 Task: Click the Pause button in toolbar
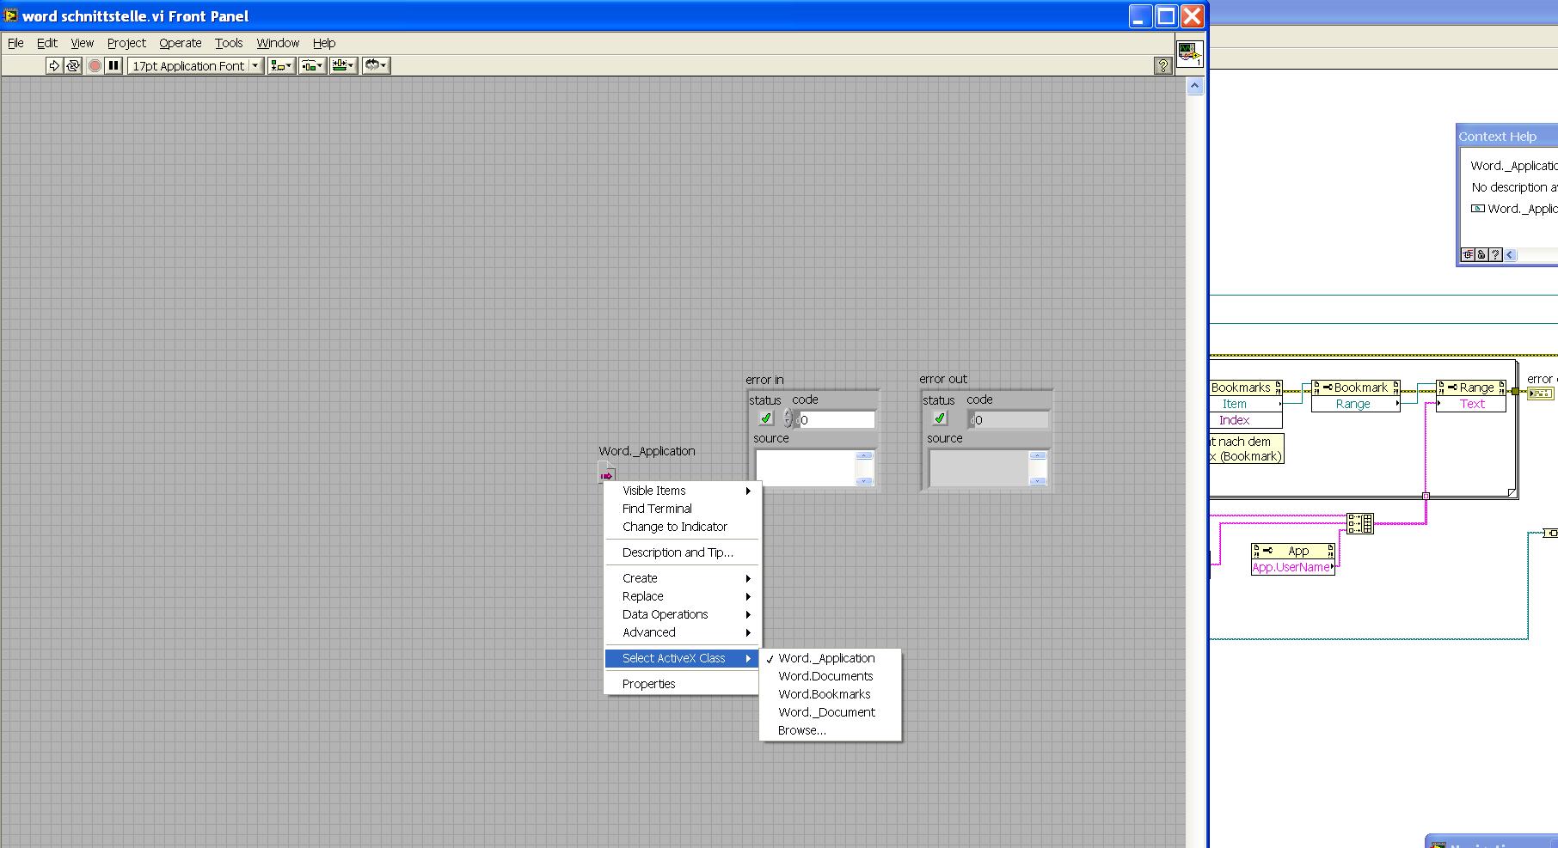pyautogui.click(x=113, y=65)
